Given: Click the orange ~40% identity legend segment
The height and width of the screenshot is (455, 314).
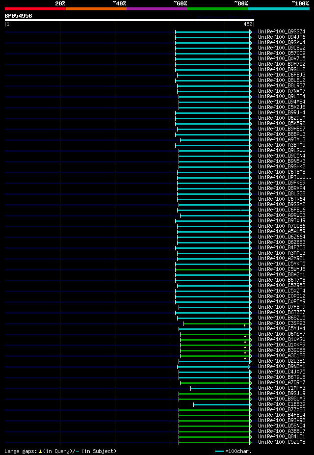Looking at the screenshot, I should (x=96, y=9).
